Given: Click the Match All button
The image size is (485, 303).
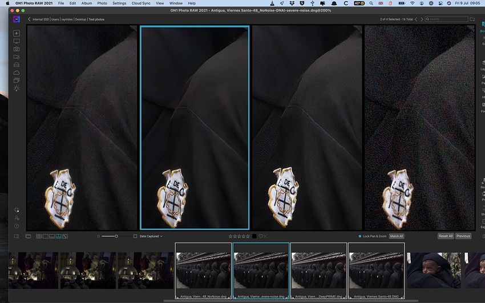Looking at the screenshot, I should 397,236.
